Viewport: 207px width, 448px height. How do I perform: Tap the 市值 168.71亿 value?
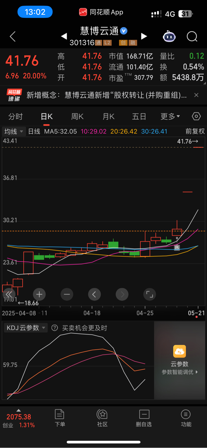[x=140, y=56]
